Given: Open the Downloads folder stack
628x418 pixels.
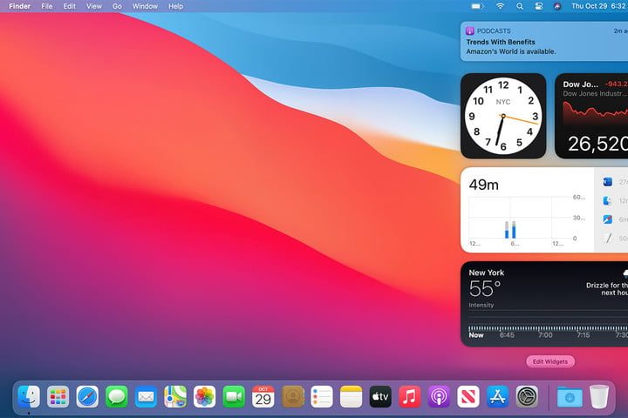Looking at the screenshot, I should click(x=570, y=397).
